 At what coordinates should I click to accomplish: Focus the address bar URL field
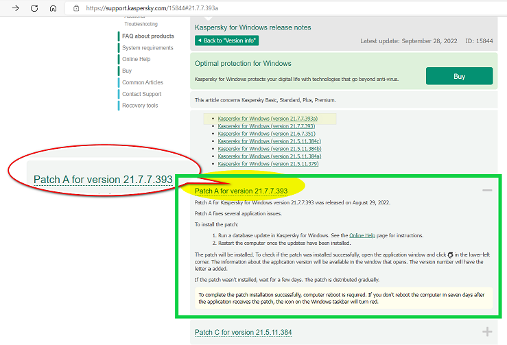click(x=285, y=8)
